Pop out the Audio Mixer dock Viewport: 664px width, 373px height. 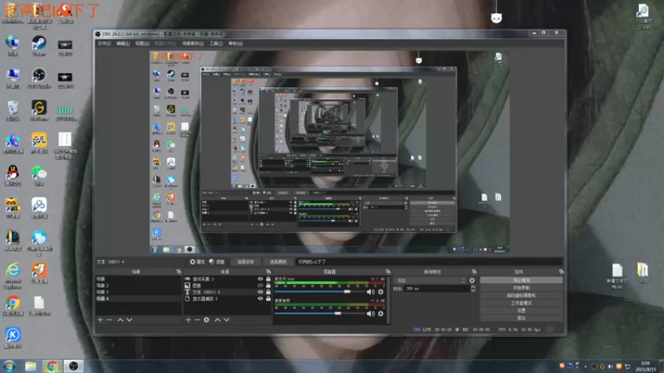(x=388, y=272)
